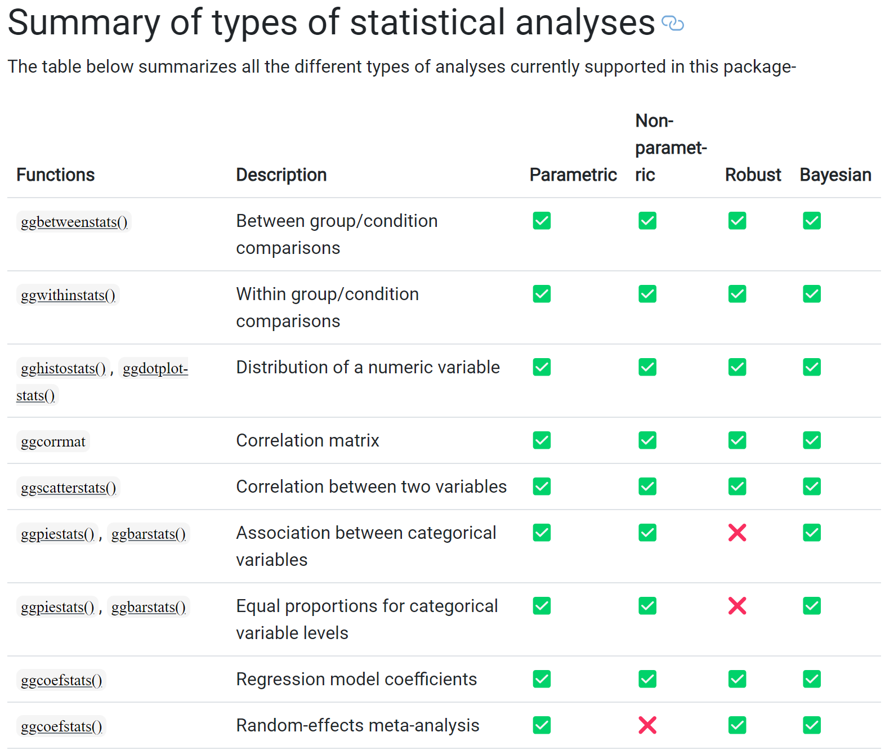
Task: Follow the gghistostats() link
Action: pos(63,368)
